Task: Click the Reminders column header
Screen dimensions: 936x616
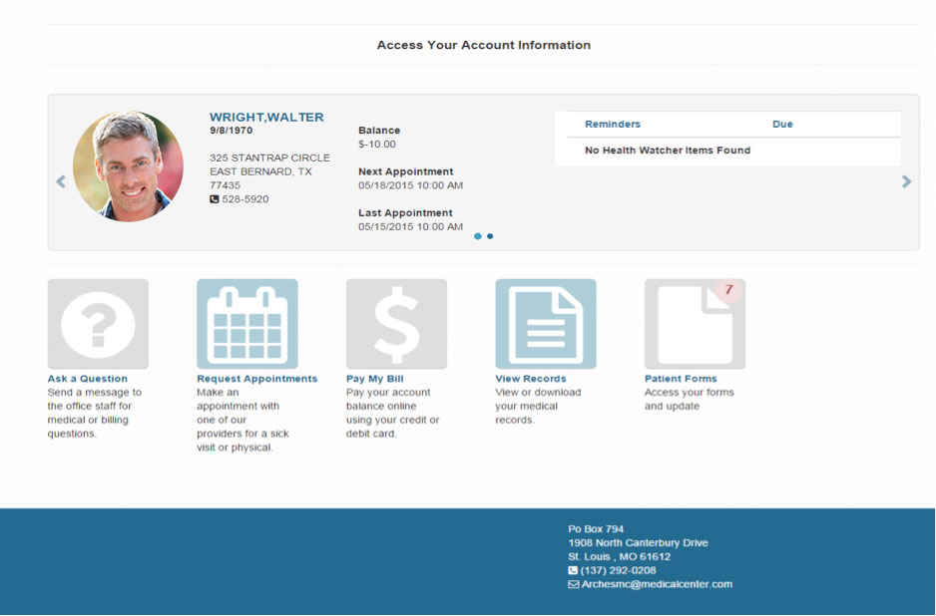Action: pyautogui.click(x=613, y=124)
